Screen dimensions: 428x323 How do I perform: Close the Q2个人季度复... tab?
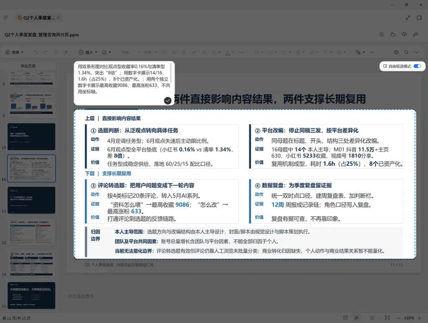coord(58,18)
